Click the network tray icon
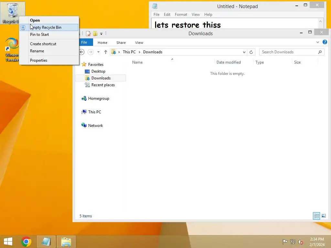Screen dimensions: 331x248 coord(293,242)
